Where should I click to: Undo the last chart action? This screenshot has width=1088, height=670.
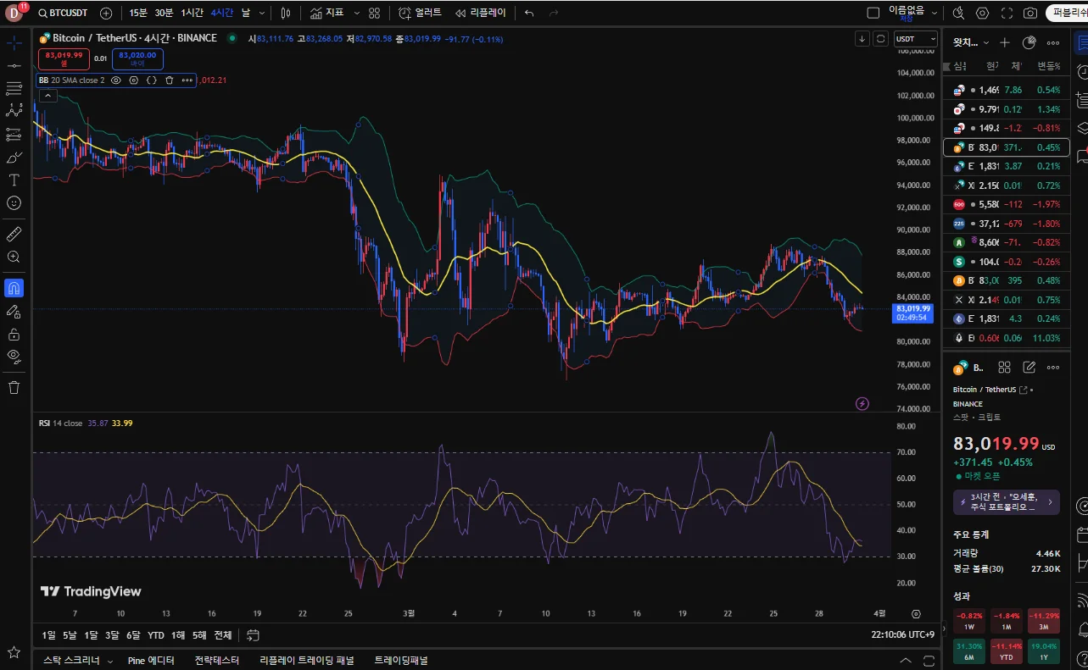coord(529,13)
